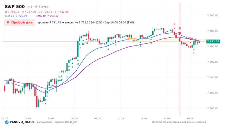Click the 7 400.00 price axis label
225x126 pixels.
[213, 93]
